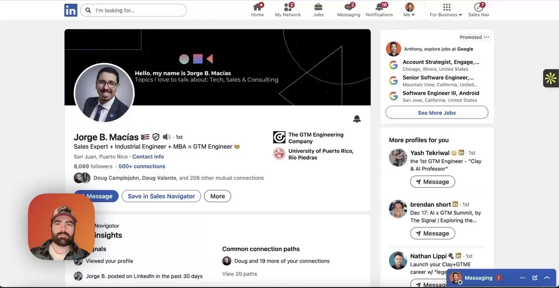This screenshot has height=288, width=559.
Task: Toggle the profile notification bell
Action: coord(357,119)
